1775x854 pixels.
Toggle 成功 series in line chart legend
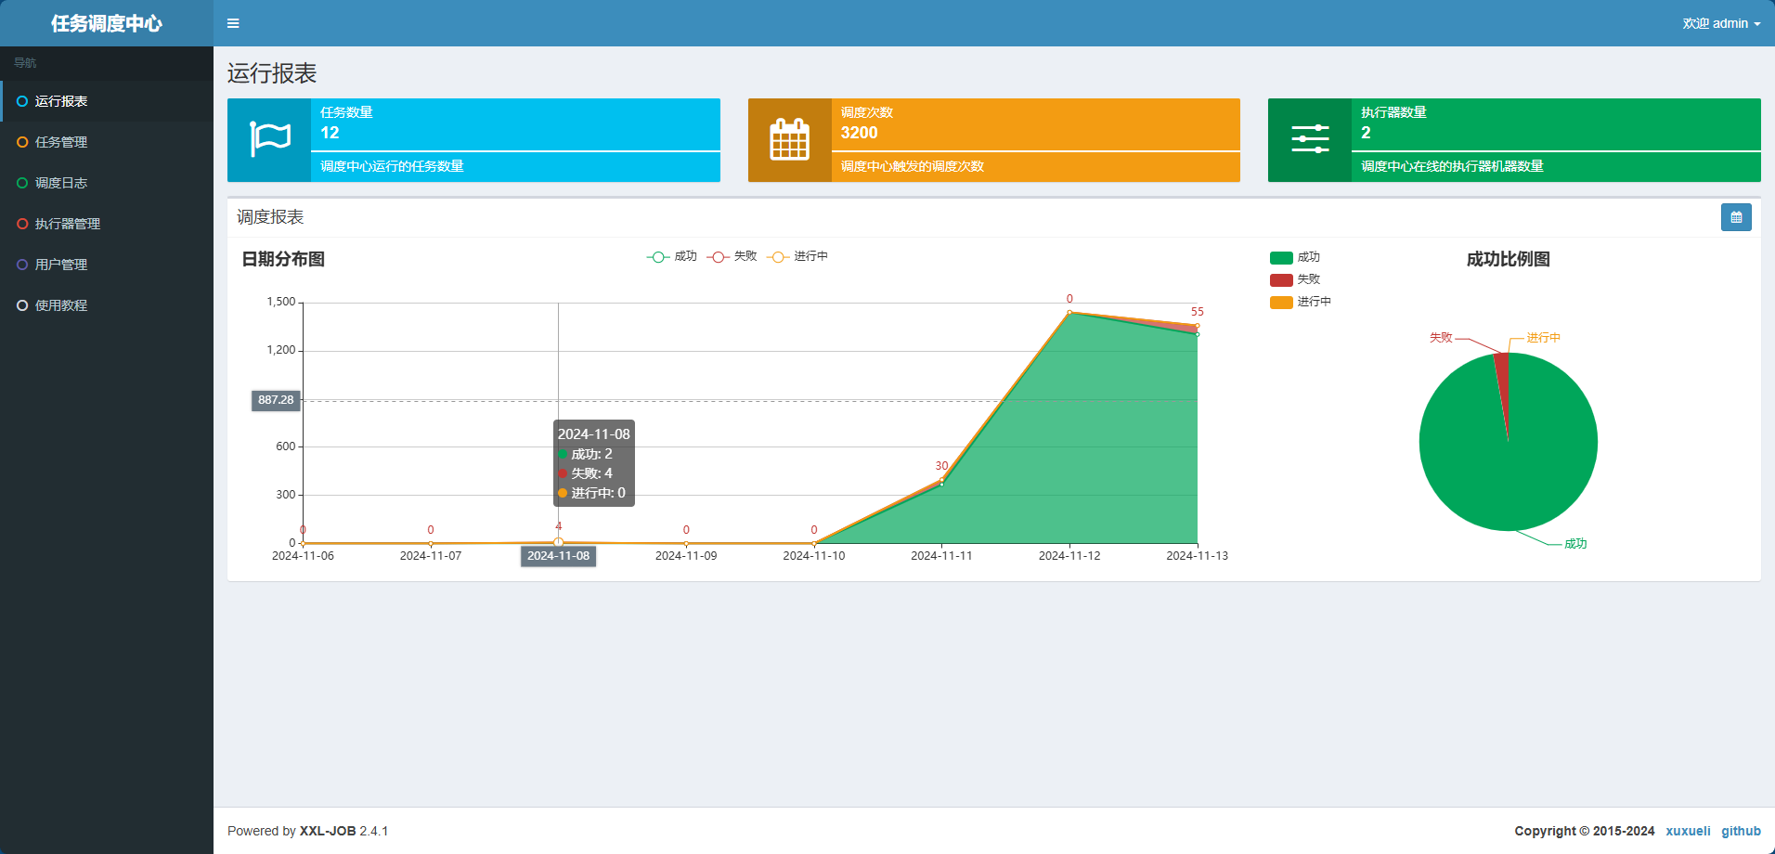click(671, 256)
